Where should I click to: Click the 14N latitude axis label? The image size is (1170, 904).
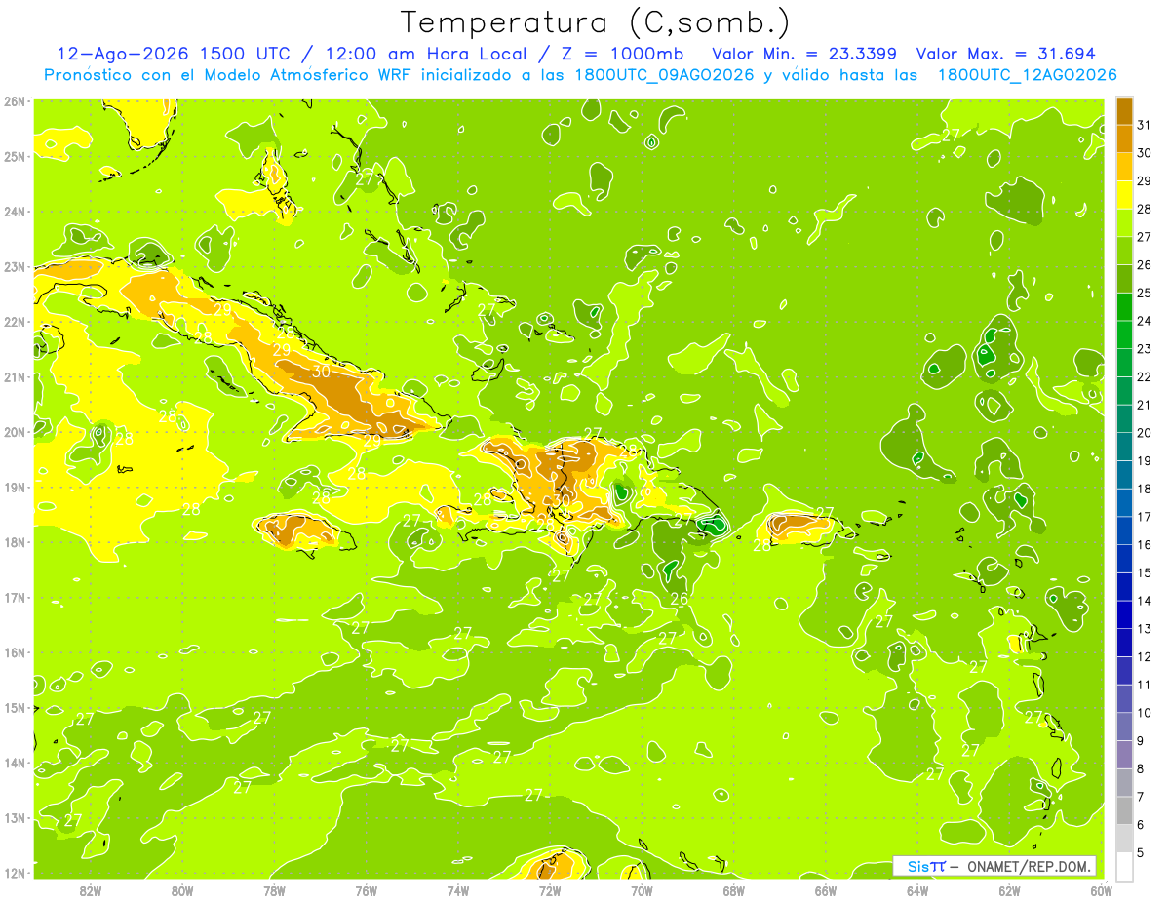(15, 763)
